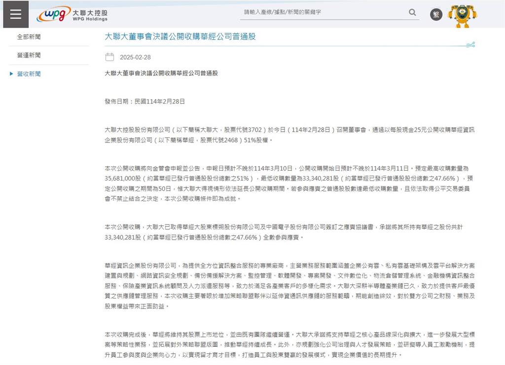
Task: Click the search magnifier icon
Action: (x=412, y=12)
